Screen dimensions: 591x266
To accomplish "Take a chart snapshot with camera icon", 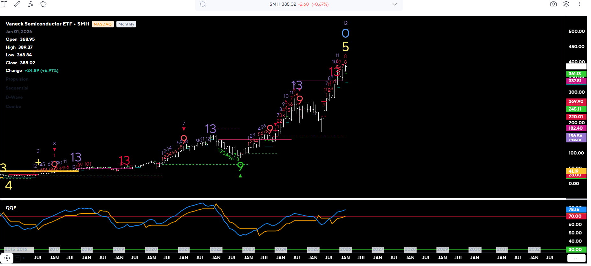I will pos(553,4).
